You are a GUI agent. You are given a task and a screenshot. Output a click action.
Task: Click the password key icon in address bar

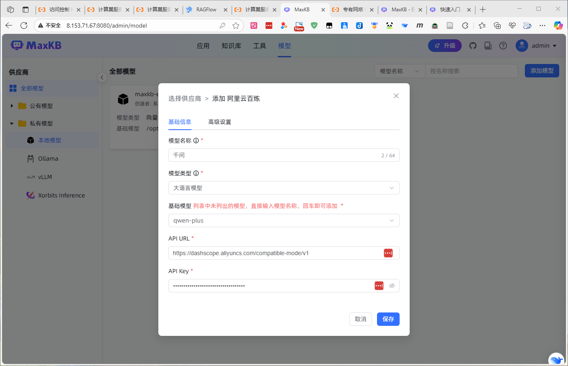tap(222, 26)
